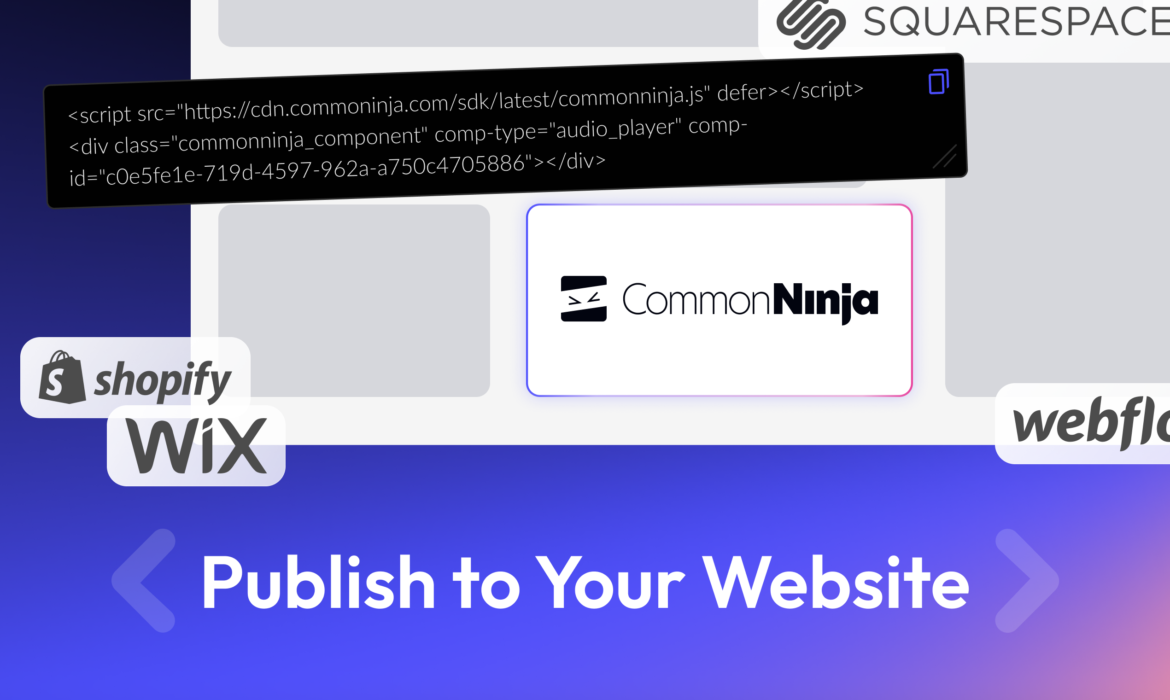1170x700 pixels.
Task: Click the 'Publish to Your Website' heading
Action: [x=585, y=583]
